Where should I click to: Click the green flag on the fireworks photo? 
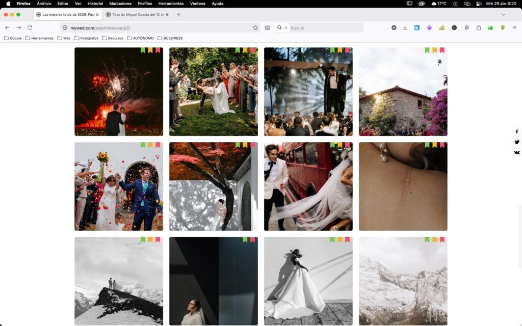(143, 50)
